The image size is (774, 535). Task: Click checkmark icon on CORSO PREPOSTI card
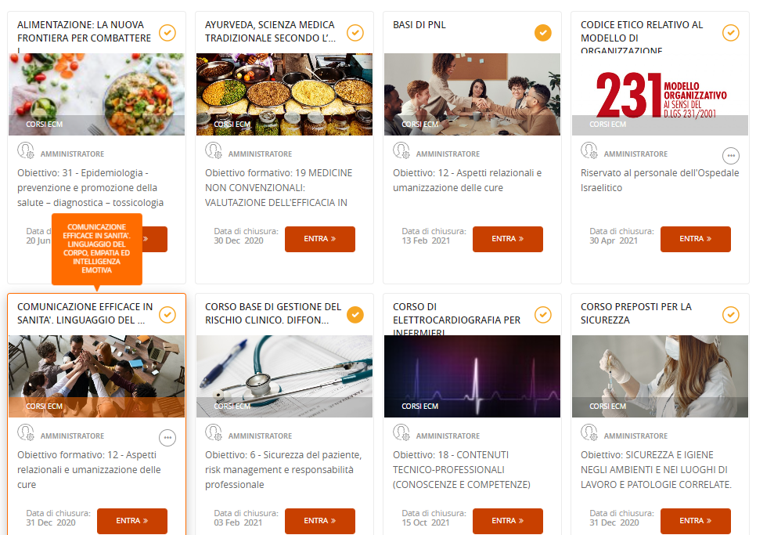click(x=730, y=315)
